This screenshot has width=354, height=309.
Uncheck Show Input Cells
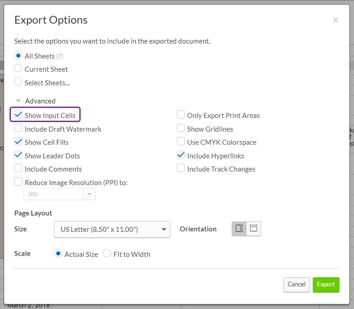(19, 115)
